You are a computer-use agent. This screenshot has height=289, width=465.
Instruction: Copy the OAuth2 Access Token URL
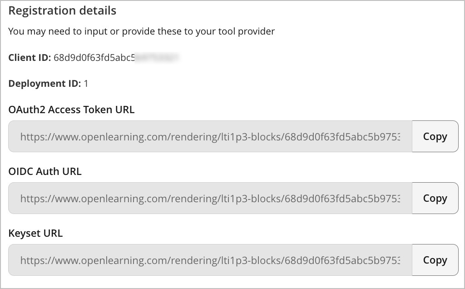[435, 136]
